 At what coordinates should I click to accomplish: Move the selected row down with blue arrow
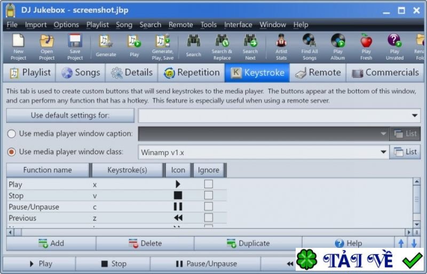coord(414,243)
